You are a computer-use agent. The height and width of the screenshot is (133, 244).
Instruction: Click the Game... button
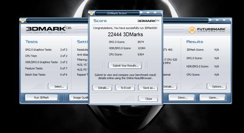tap(213, 98)
